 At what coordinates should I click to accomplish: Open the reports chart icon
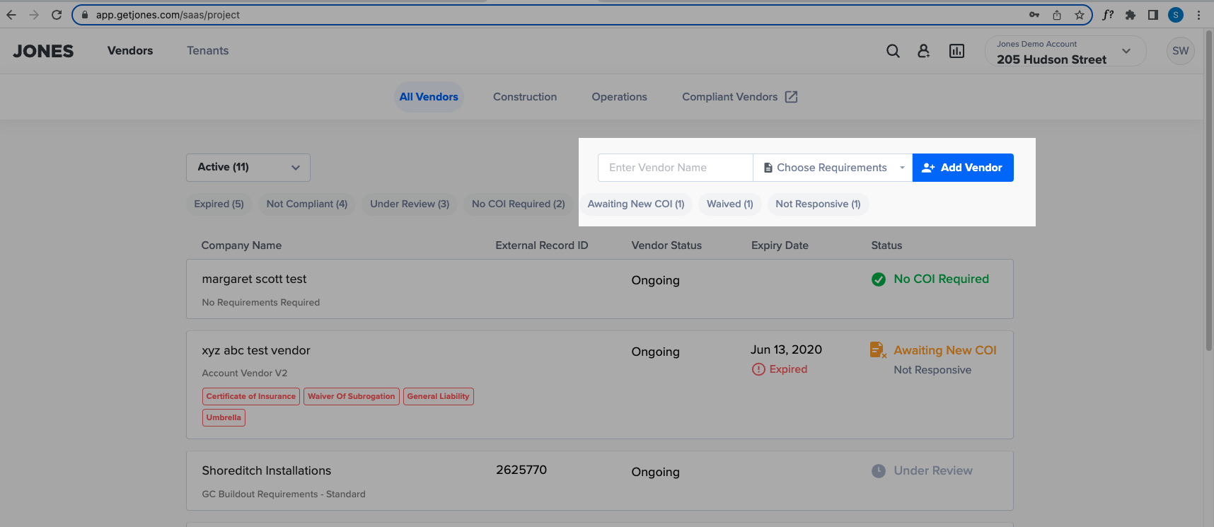(956, 51)
